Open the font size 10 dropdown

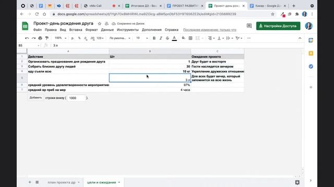click(x=142, y=38)
